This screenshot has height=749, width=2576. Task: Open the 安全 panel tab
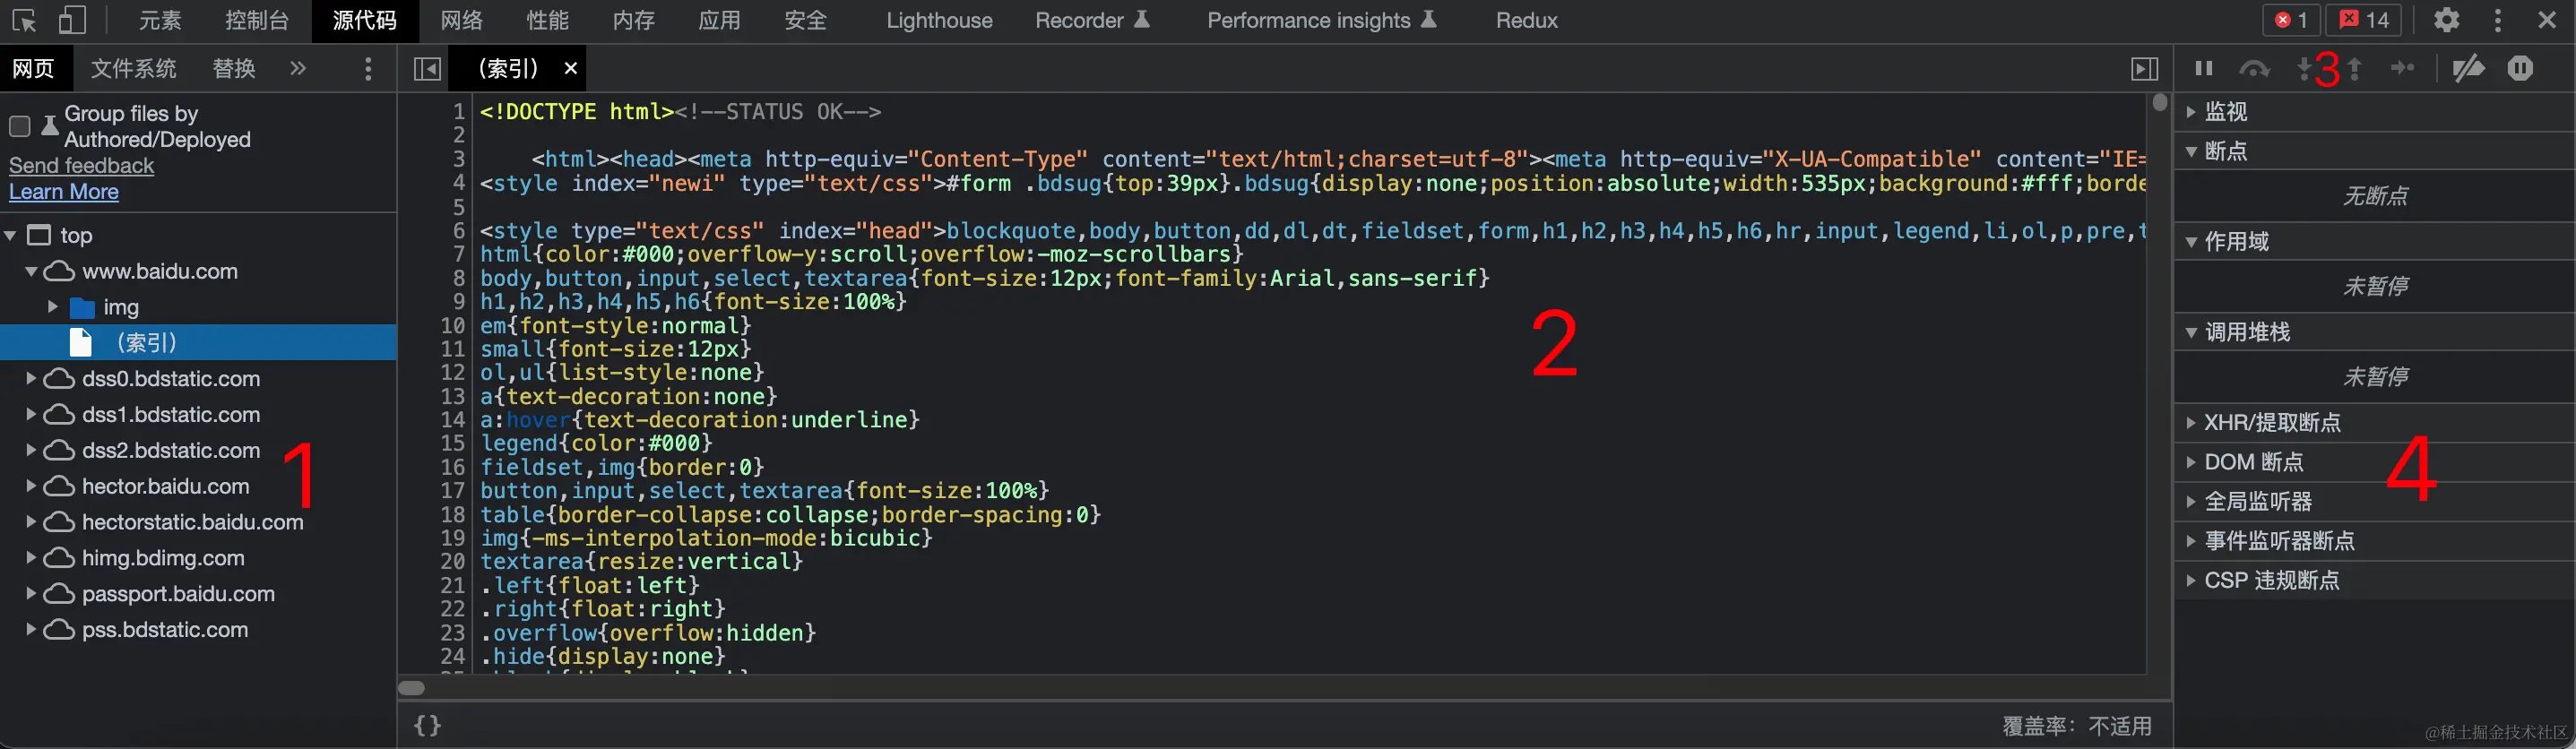click(806, 20)
